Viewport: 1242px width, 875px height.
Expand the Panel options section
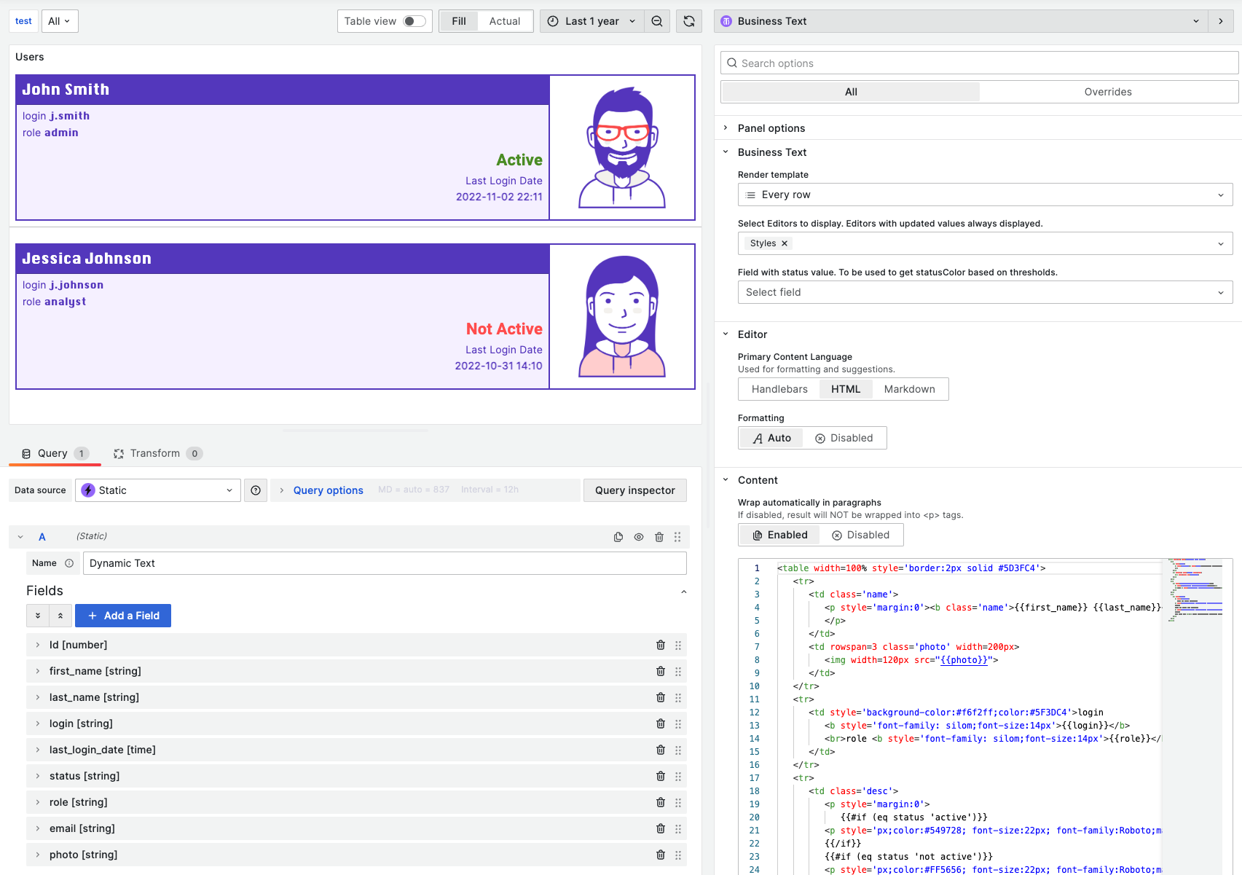[x=771, y=128]
